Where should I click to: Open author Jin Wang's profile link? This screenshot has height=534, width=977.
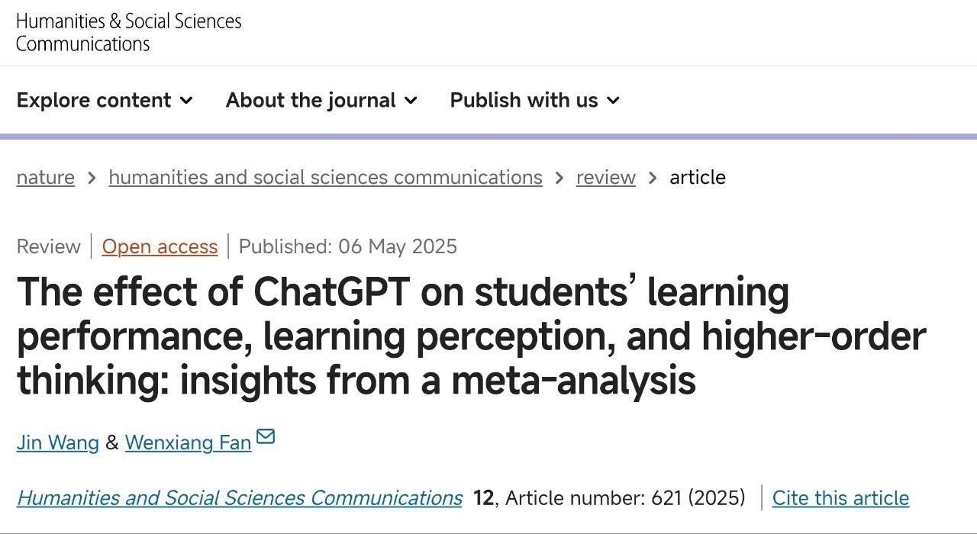point(58,442)
